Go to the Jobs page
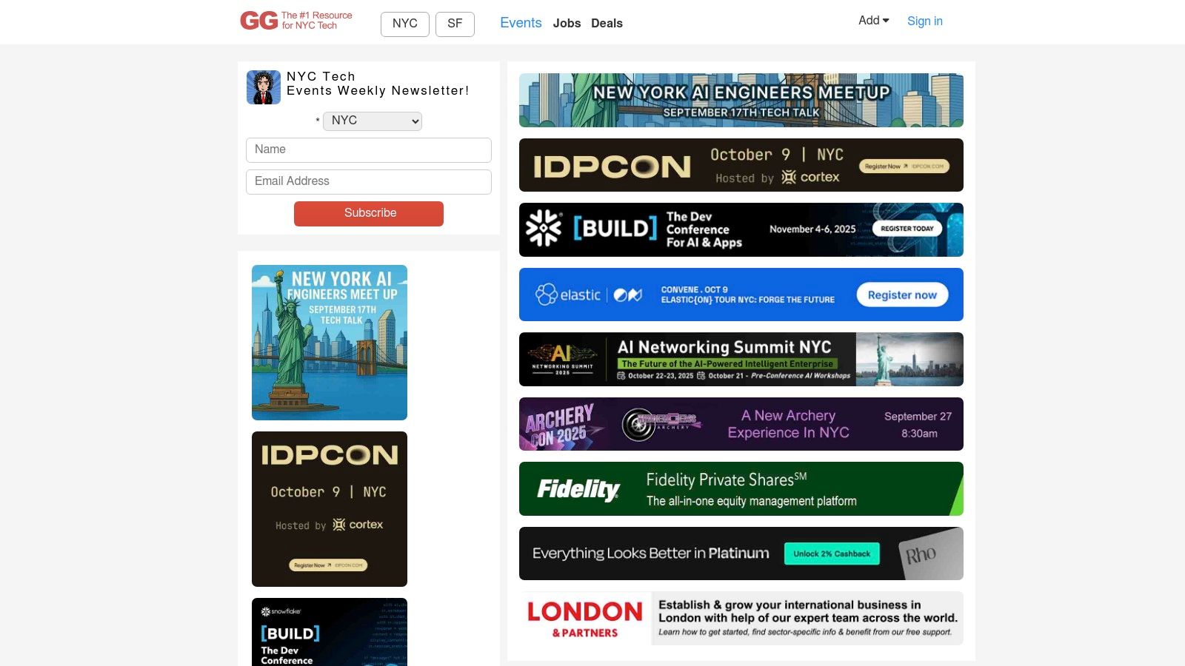This screenshot has width=1185, height=666. point(567,24)
